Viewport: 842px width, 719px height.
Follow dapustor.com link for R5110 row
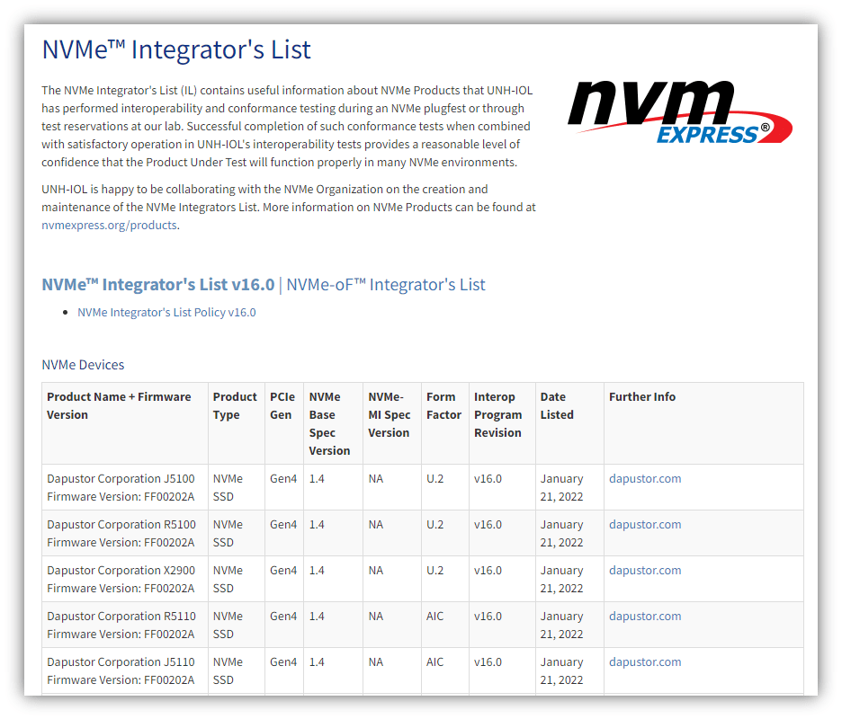point(645,617)
